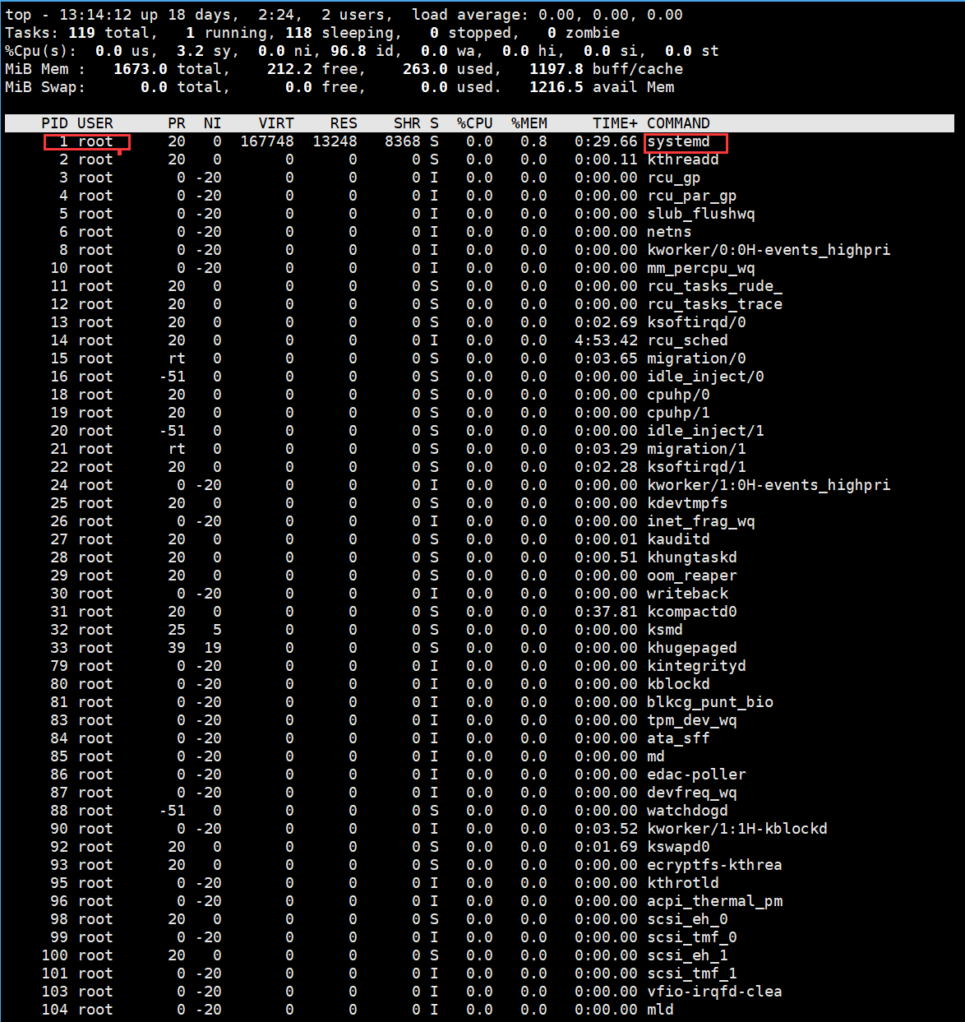Screen dimensions: 965x1022
Task: Click the kauditd process name
Action: [x=678, y=539]
